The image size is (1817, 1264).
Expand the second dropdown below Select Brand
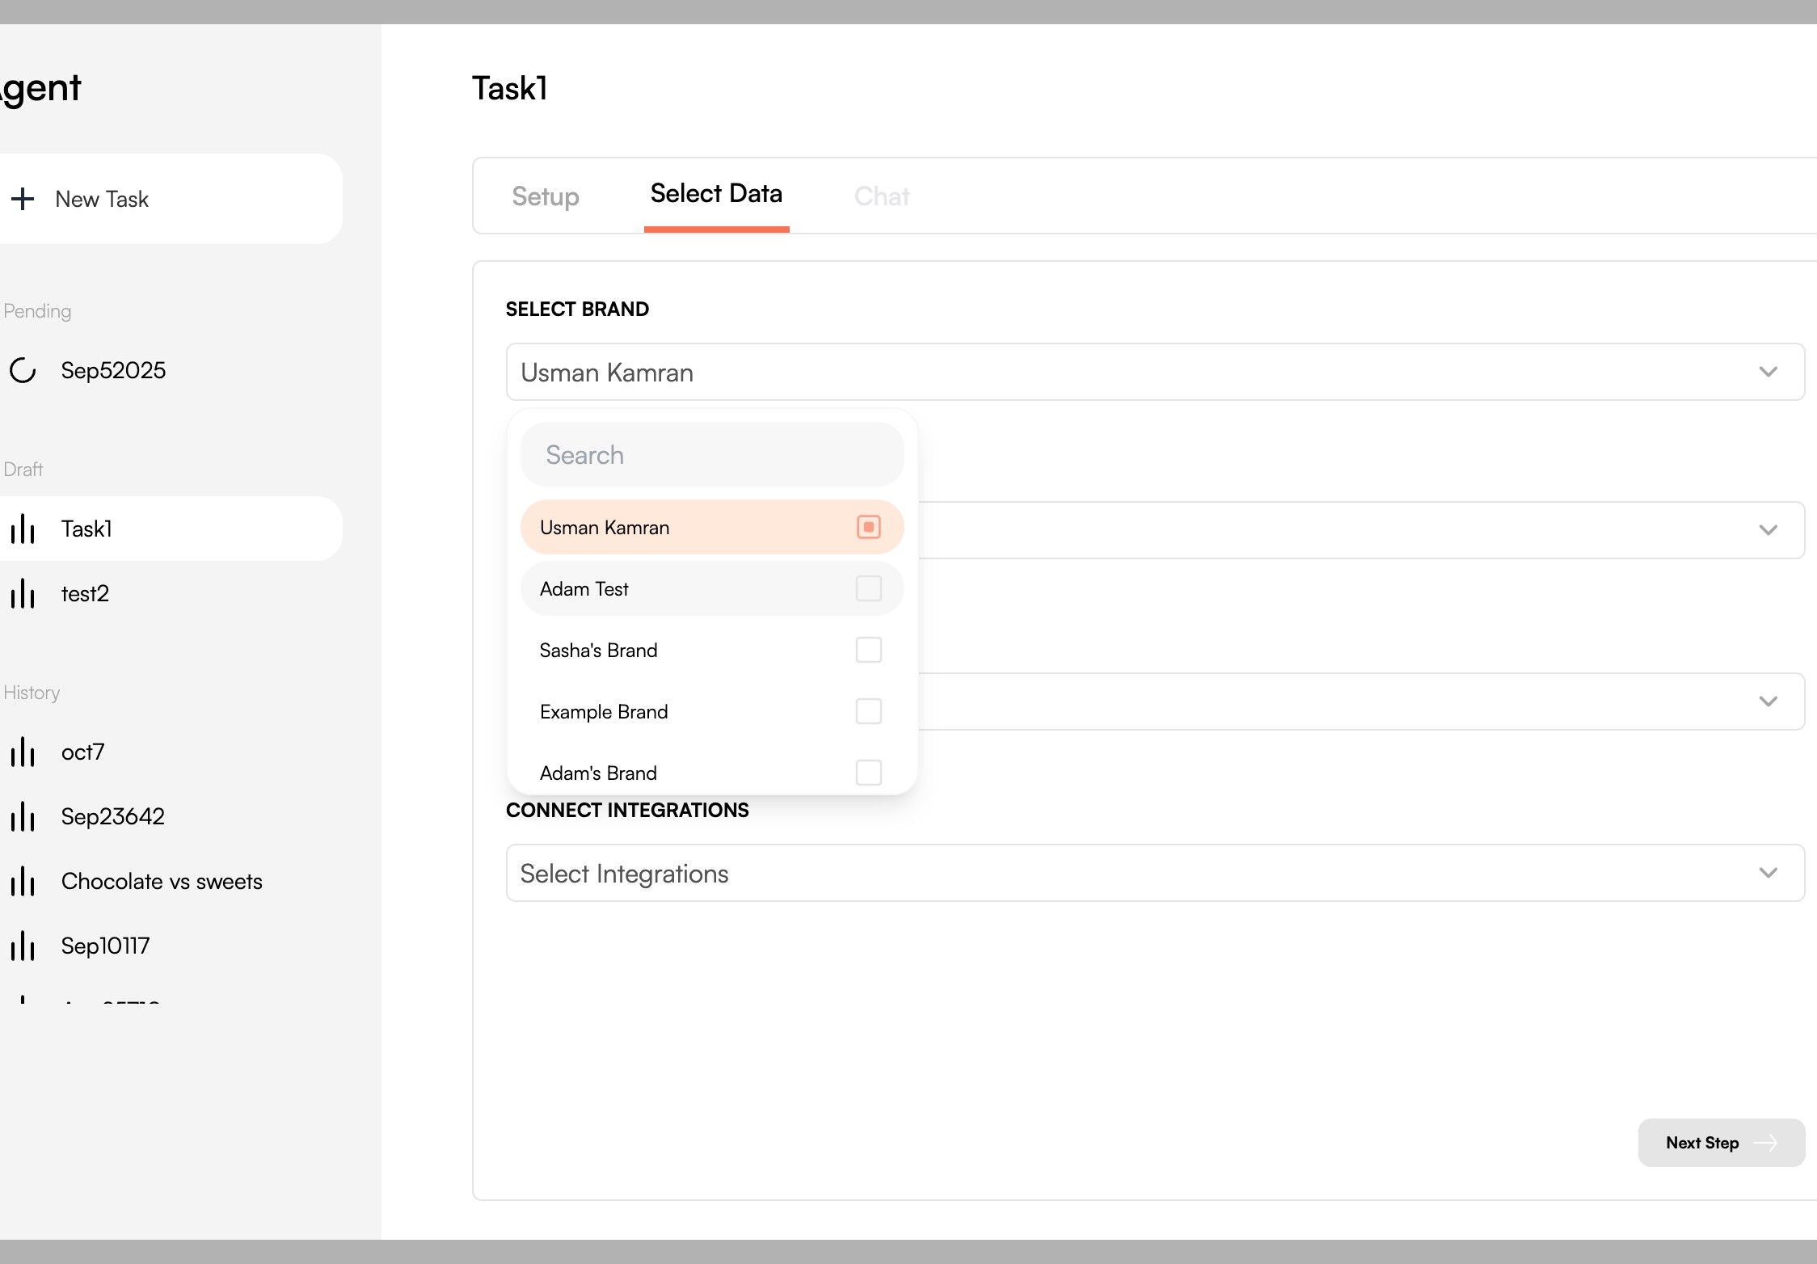tap(1768, 530)
